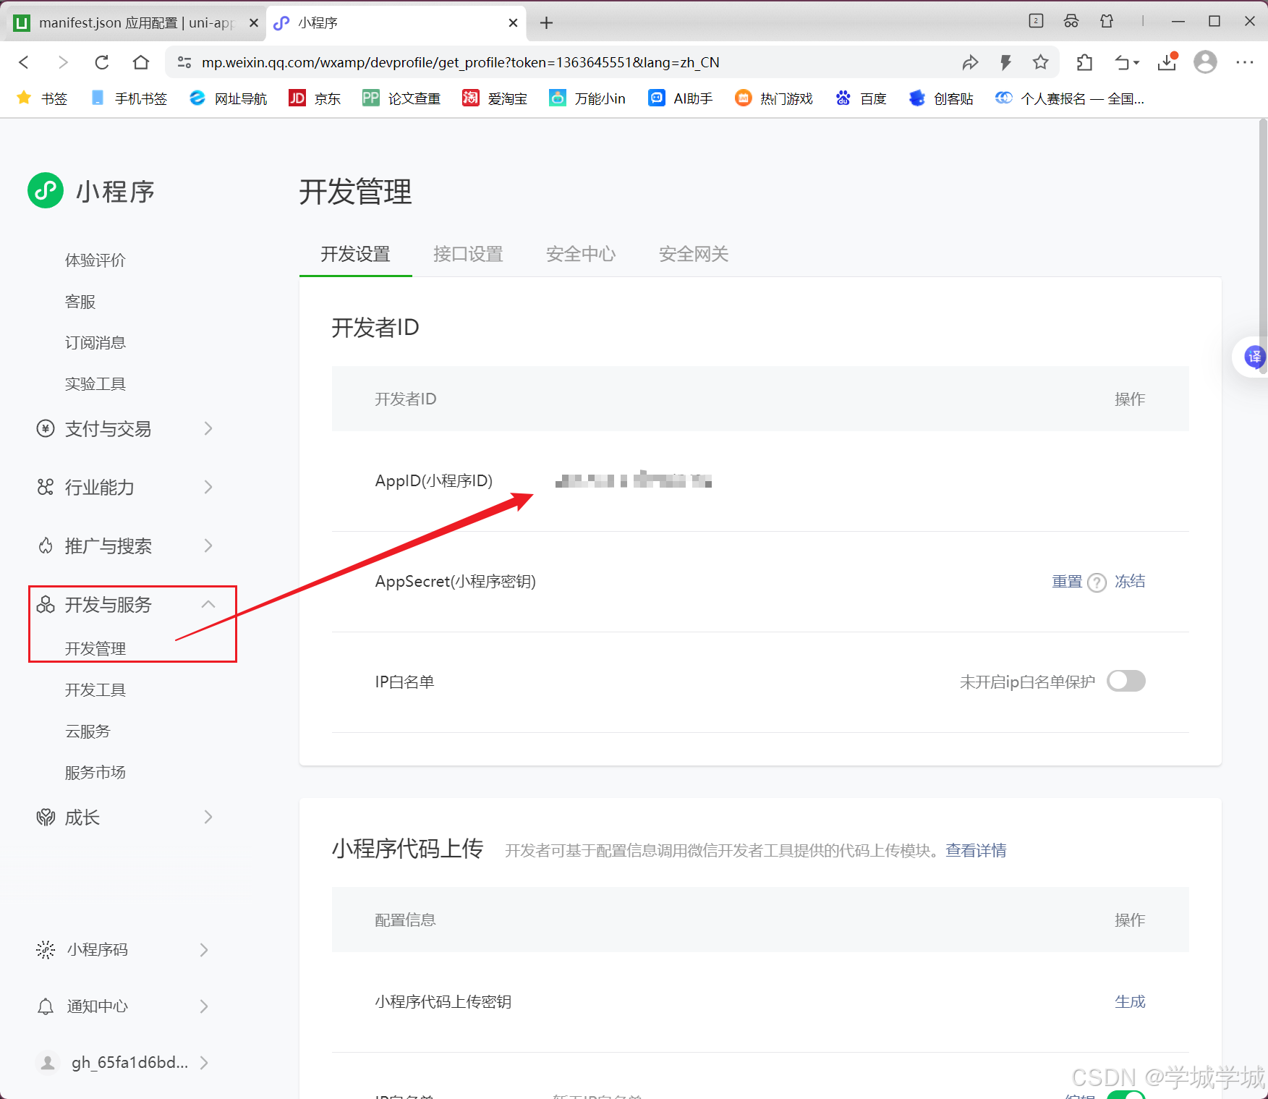Enable the IP白名单保护 toggle
The width and height of the screenshot is (1268, 1099).
click(x=1126, y=681)
